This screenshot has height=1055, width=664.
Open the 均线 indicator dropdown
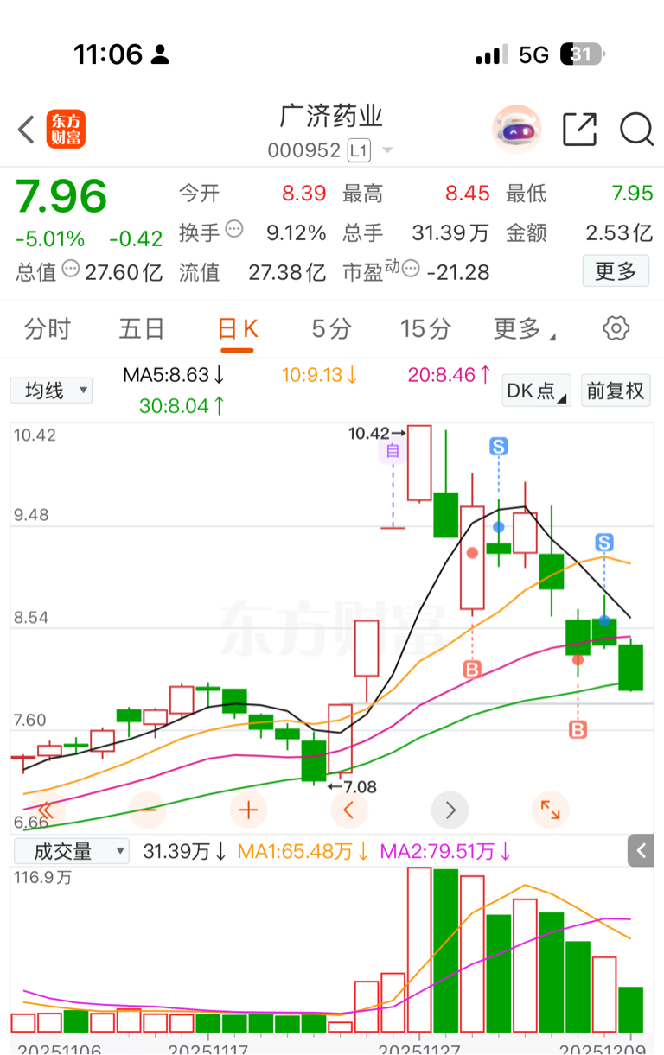point(51,391)
